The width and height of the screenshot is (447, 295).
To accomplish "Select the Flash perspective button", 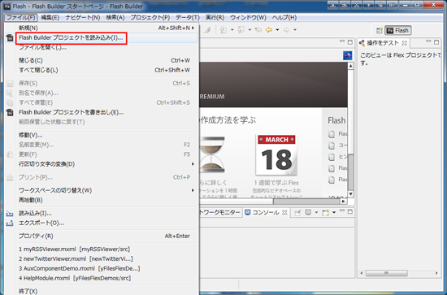I will [398, 31].
